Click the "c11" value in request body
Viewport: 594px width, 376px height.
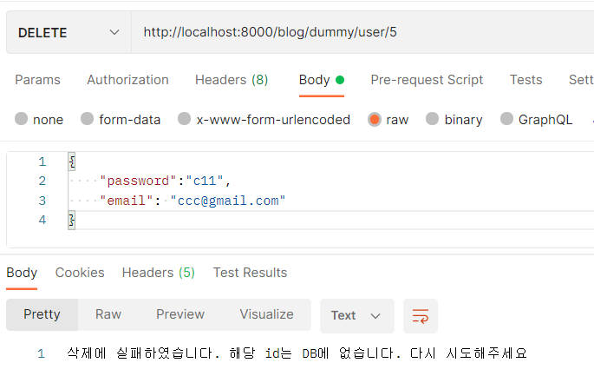[x=205, y=181]
